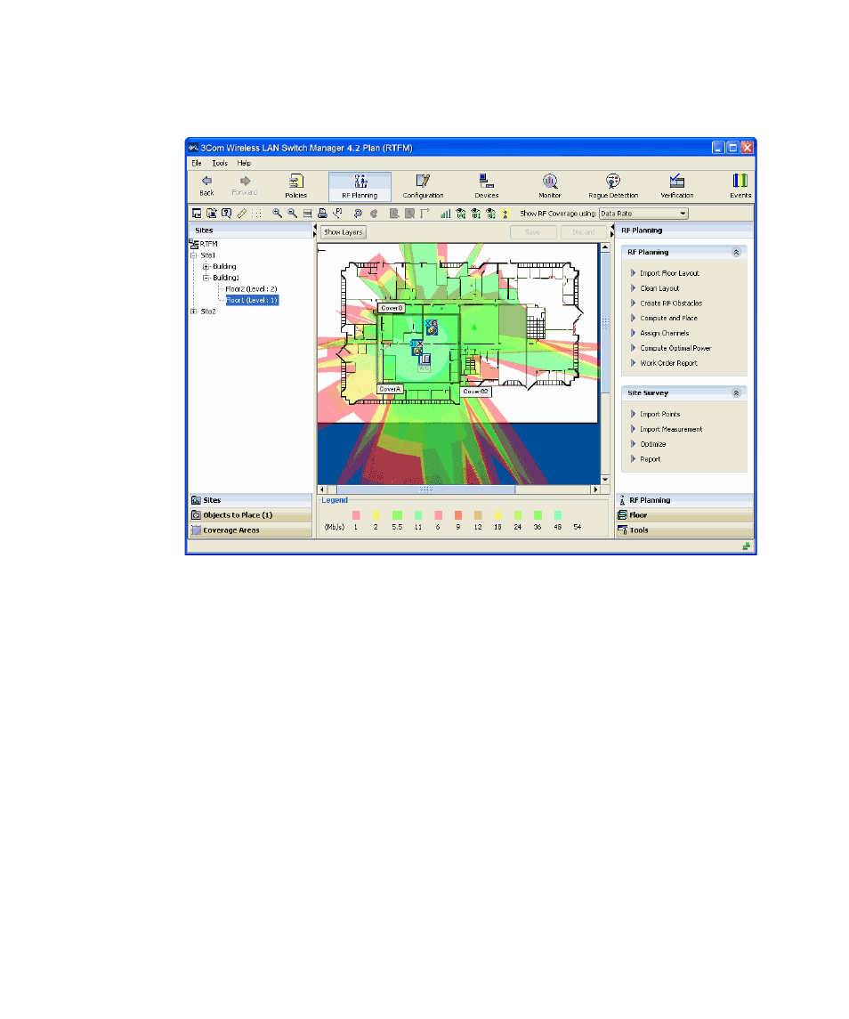This screenshot has width=849, height=1019.
Task: Click the status bar connection icon
Action: [747, 546]
